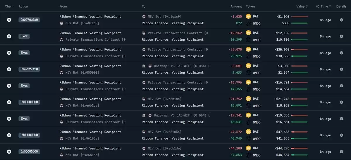Screen dimensions: 351x160
Task: Open transaction 0x42227120
Action: click(29, 69)
